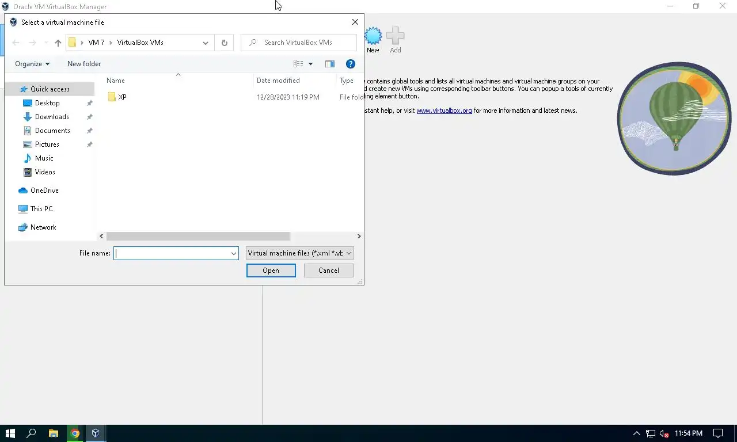737x442 pixels.
Task: Click the VirtualBox taskbar icon
Action: pyautogui.click(x=96, y=433)
